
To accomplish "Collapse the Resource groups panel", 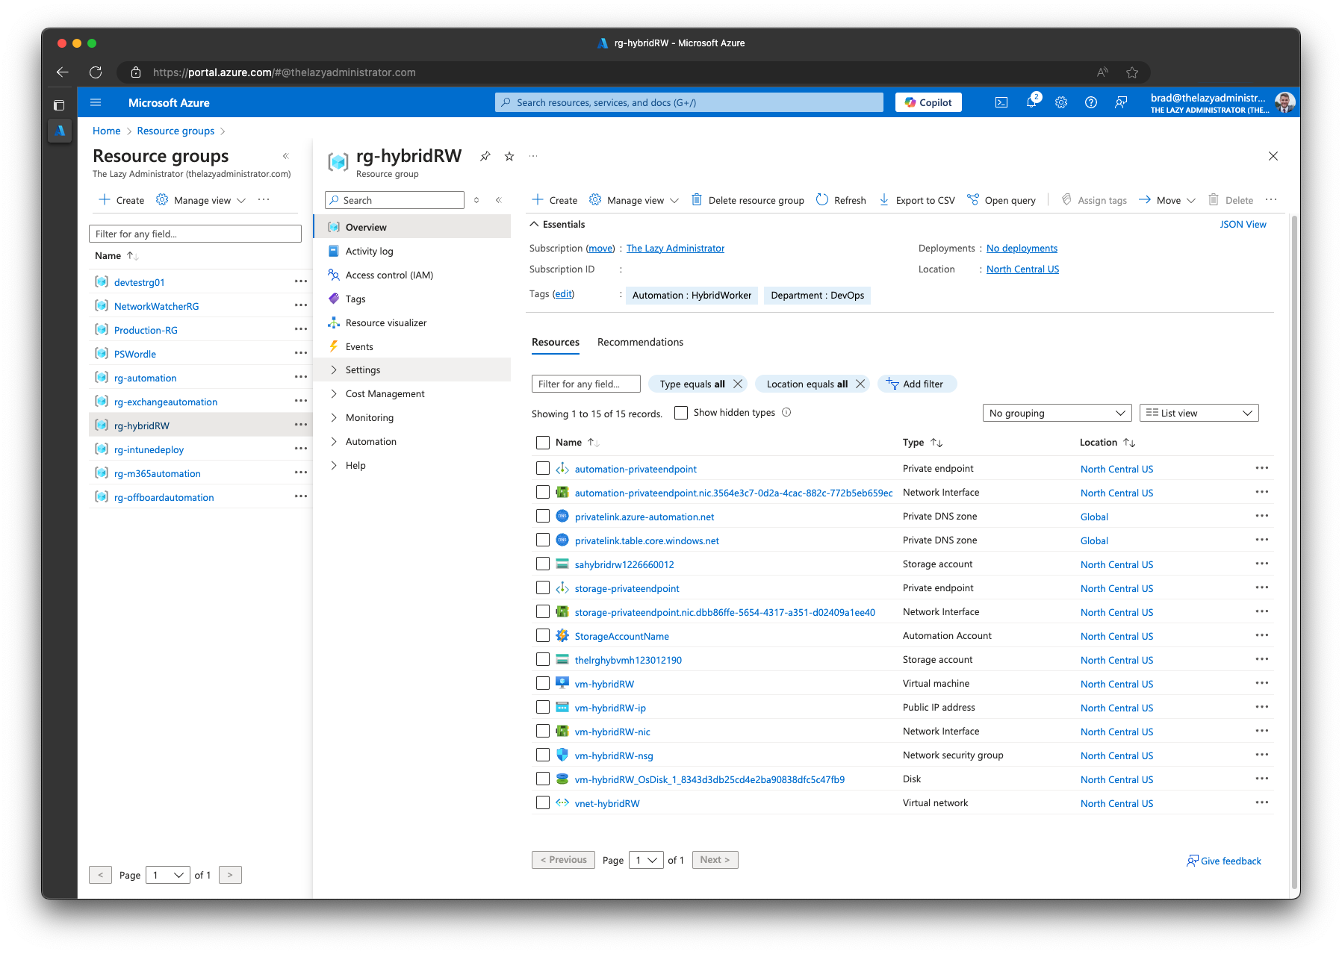I will tap(285, 156).
